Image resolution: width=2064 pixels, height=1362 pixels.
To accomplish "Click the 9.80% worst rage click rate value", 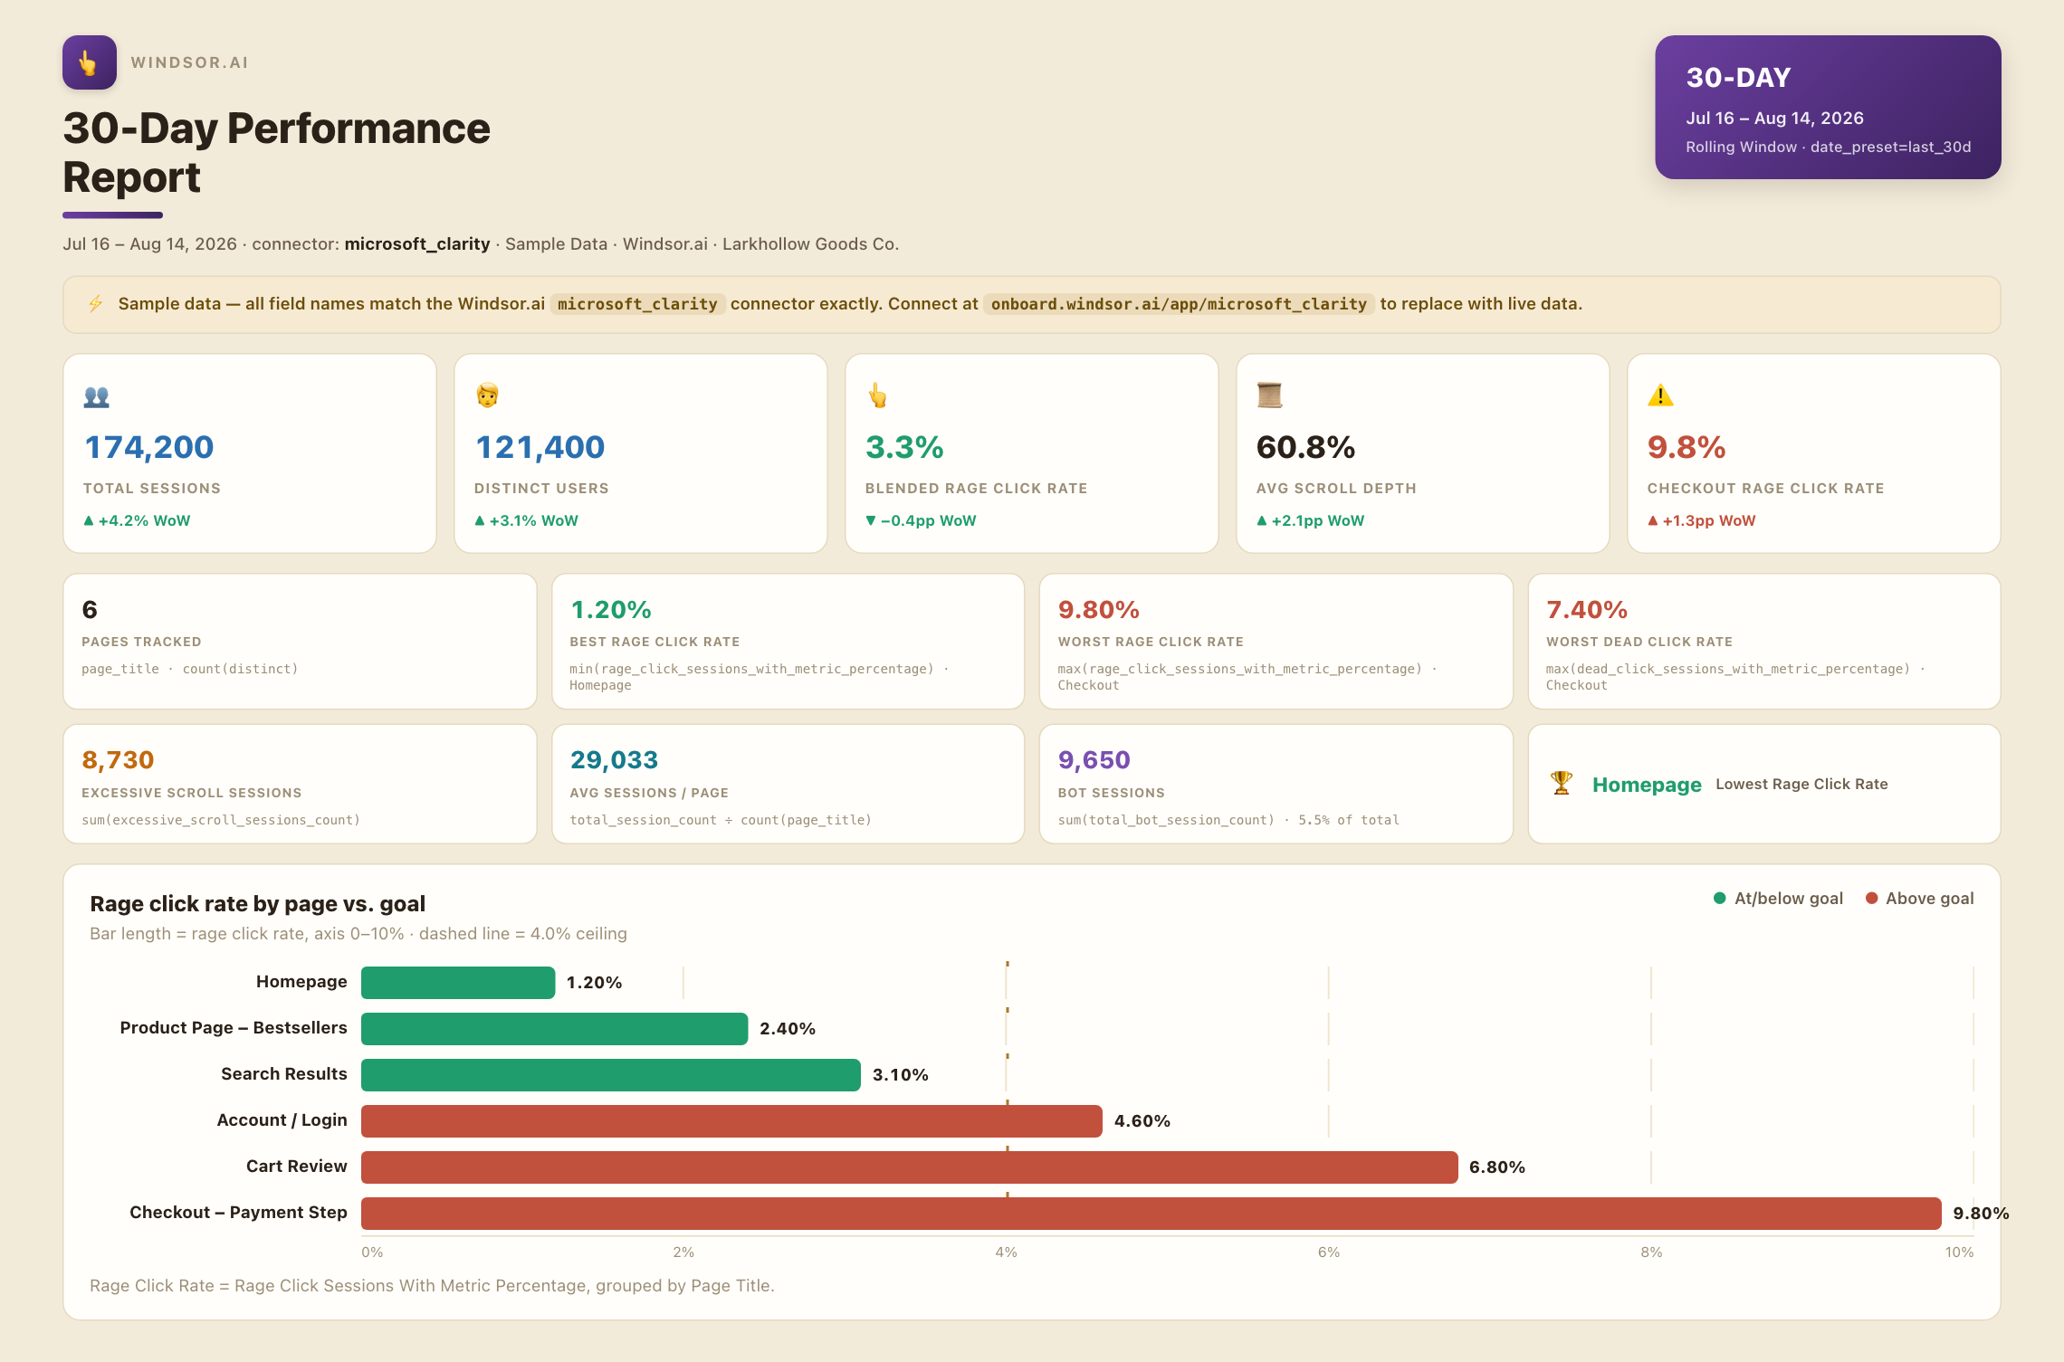I will coord(1099,610).
